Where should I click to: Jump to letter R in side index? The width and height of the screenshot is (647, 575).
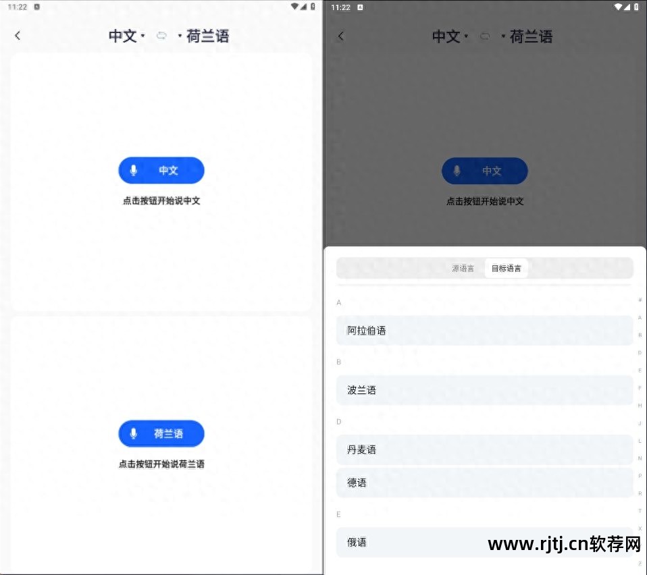point(640,493)
